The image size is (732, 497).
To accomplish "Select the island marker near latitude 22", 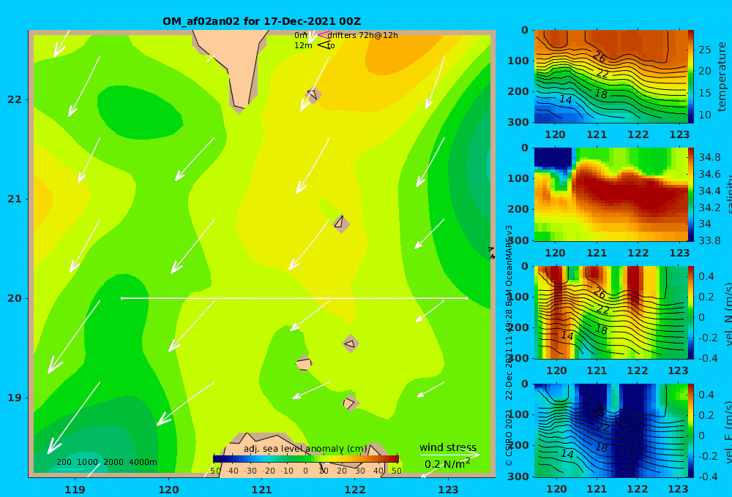I will click(313, 95).
